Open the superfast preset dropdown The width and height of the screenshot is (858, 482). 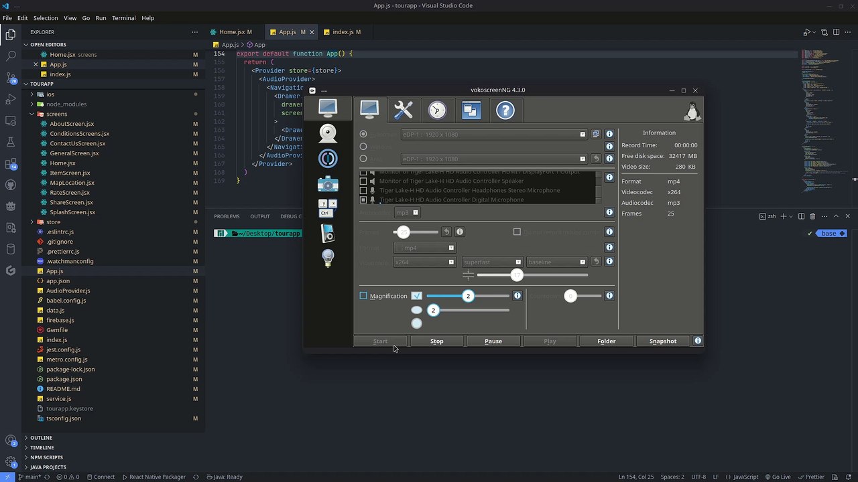click(x=492, y=262)
